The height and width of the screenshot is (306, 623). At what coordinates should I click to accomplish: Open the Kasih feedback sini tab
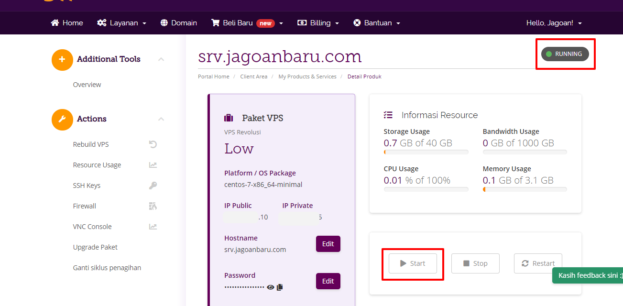click(x=588, y=275)
